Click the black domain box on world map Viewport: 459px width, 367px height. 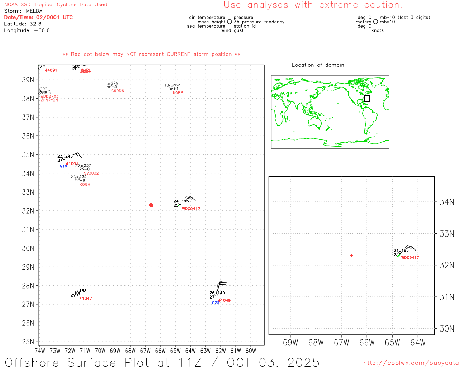(x=367, y=99)
